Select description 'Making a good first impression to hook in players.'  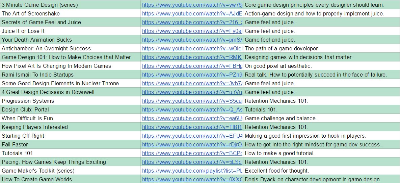pyautogui.click(x=321, y=136)
